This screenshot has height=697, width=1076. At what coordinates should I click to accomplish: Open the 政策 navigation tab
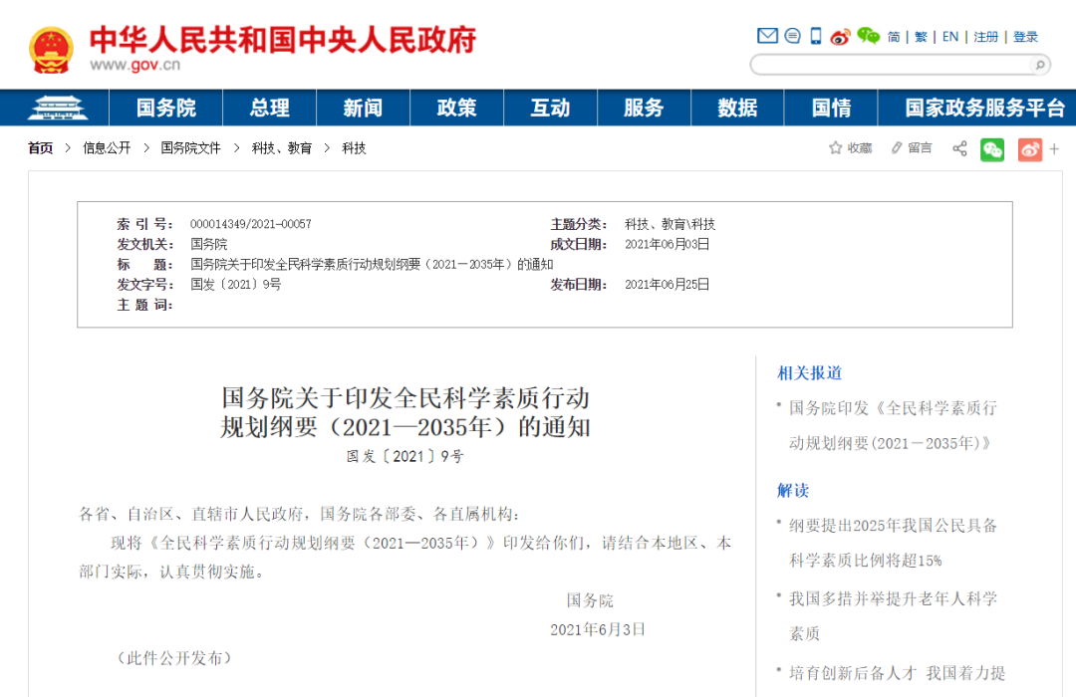pos(456,108)
